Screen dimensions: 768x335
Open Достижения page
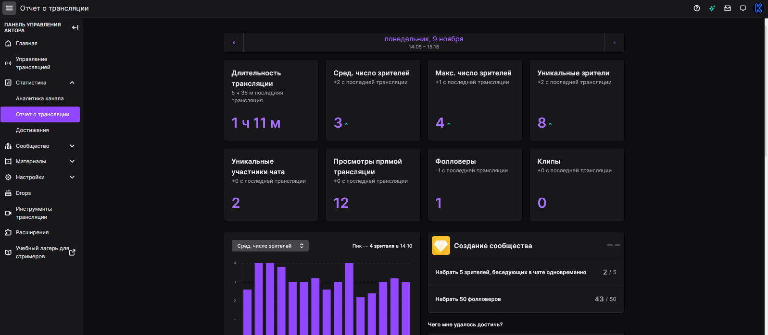(x=40, y=130)
